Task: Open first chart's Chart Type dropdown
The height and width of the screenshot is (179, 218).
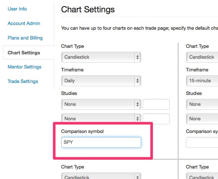Action: point(101,57)
